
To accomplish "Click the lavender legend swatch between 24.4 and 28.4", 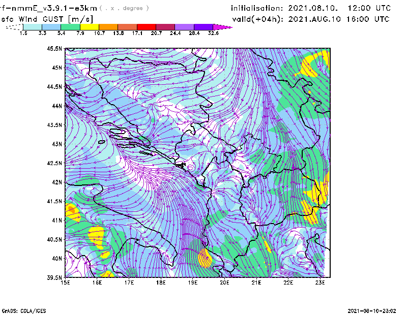I will 185,27.
